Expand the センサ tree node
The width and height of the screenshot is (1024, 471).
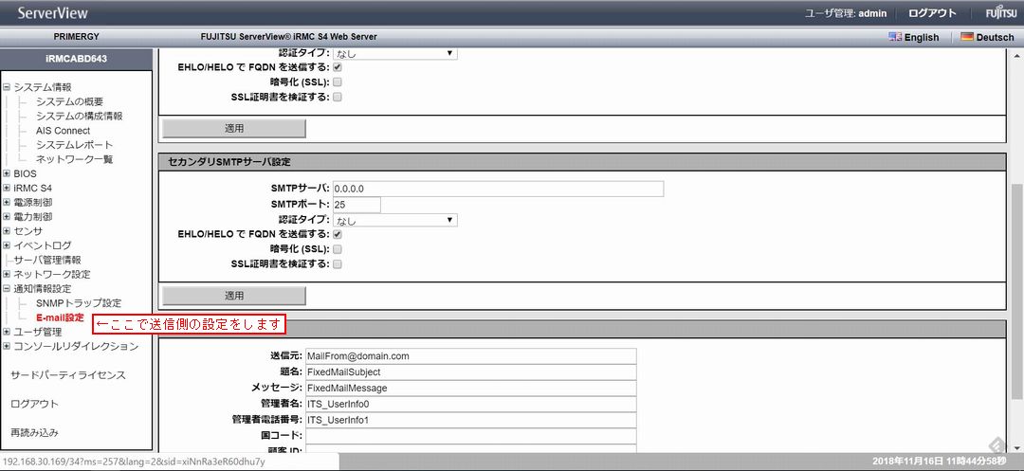click(x=7, y=231)
